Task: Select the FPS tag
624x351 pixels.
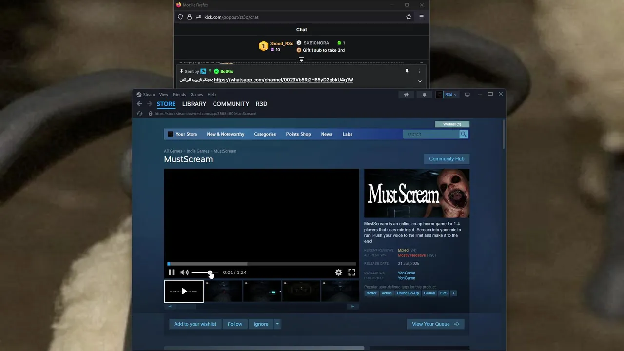Action: pyautogui.click(x=444, y=293)
